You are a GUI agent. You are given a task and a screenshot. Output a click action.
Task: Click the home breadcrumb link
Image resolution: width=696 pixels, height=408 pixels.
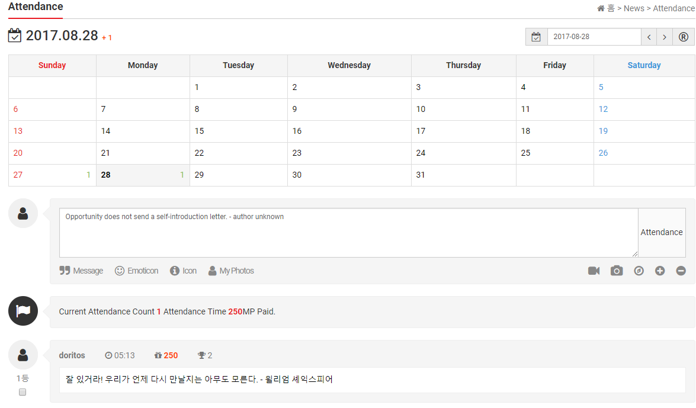pyautogui.click(x=605, y=8)
